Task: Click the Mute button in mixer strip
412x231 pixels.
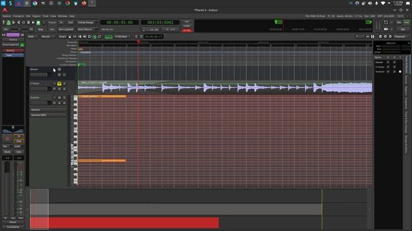Action: (7, 152)
